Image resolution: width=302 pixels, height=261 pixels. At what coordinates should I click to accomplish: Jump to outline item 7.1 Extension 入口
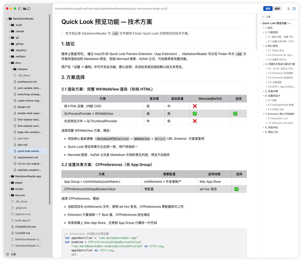(x=278, y=118)
